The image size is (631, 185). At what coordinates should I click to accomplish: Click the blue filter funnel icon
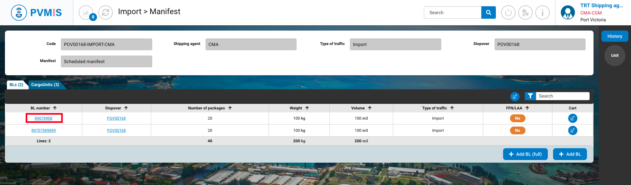coord(530,96)
